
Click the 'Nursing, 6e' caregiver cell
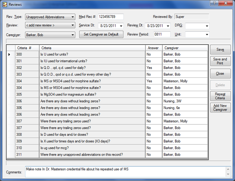(x=185, y=108)
